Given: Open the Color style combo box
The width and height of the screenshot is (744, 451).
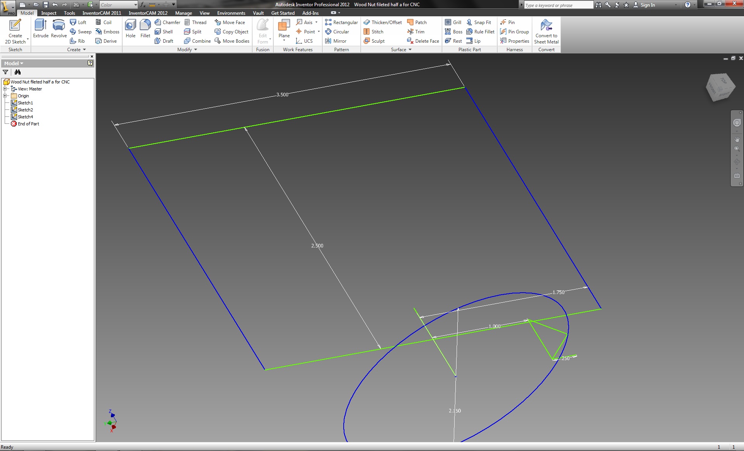Looking at the screenshot, I should [118, 5].
